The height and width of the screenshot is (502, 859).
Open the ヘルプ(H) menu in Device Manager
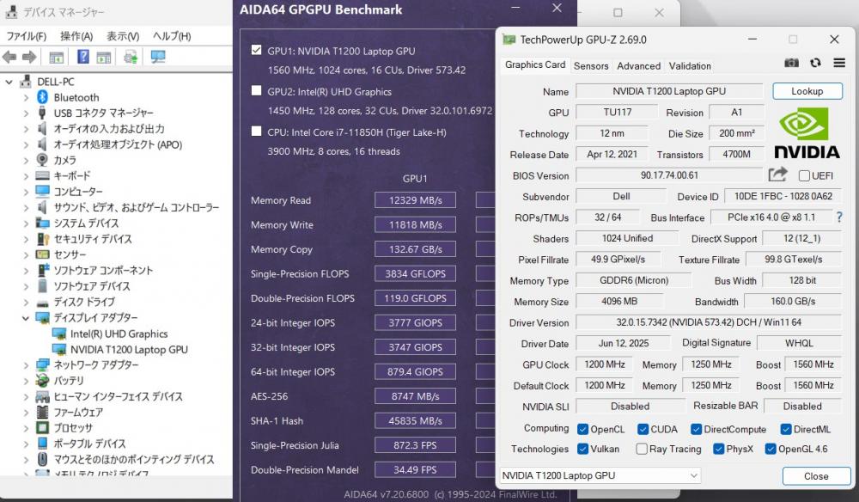(172, 36)
